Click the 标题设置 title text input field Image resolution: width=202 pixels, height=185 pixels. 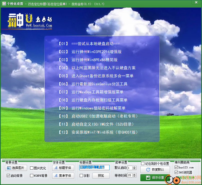[x=94, y=167]
